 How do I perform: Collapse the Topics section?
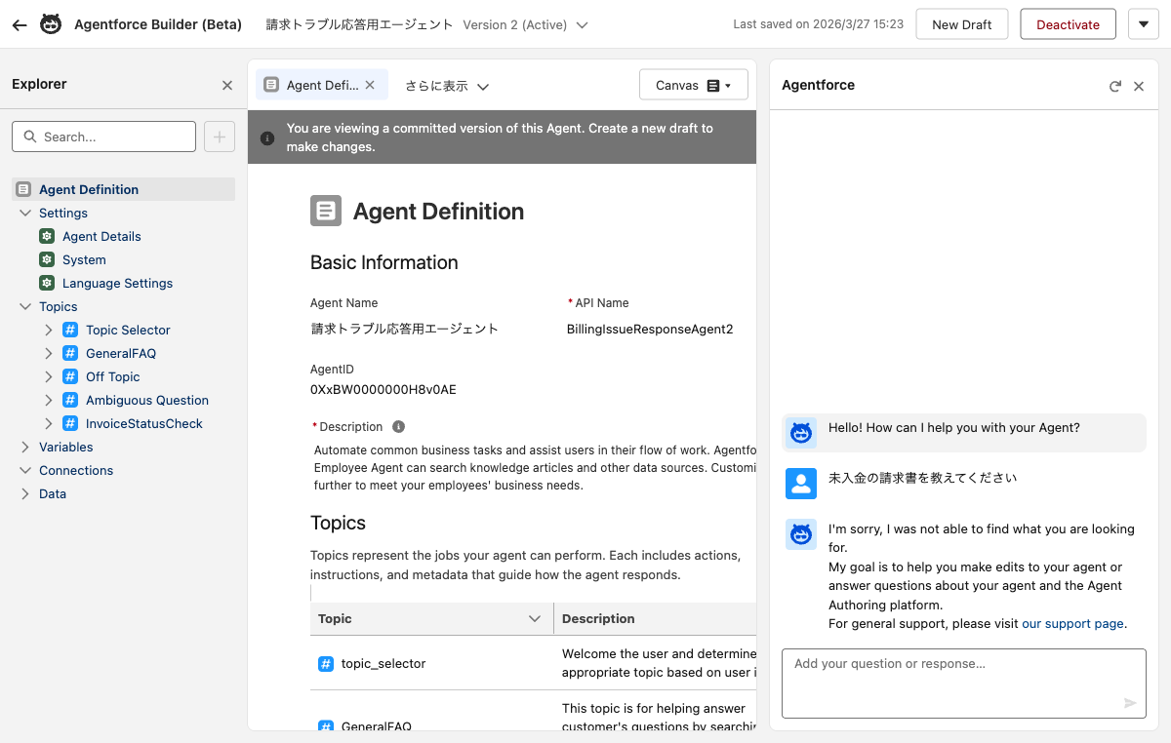click(26, 306)
